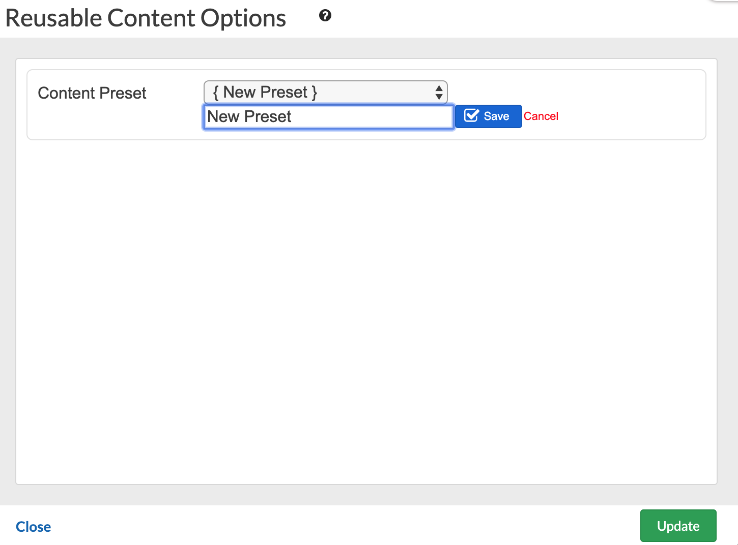Image resolution: width=738 pixels, height=545 pixels.
Task: Click the checkmark icon on Save button
Action: (471, 116)
